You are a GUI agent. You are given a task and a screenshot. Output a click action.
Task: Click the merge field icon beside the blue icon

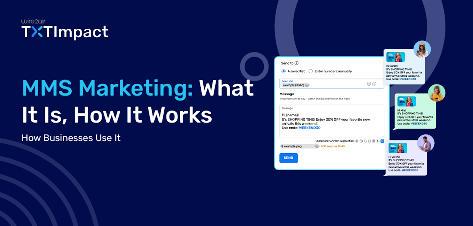(x=378, y=141)
